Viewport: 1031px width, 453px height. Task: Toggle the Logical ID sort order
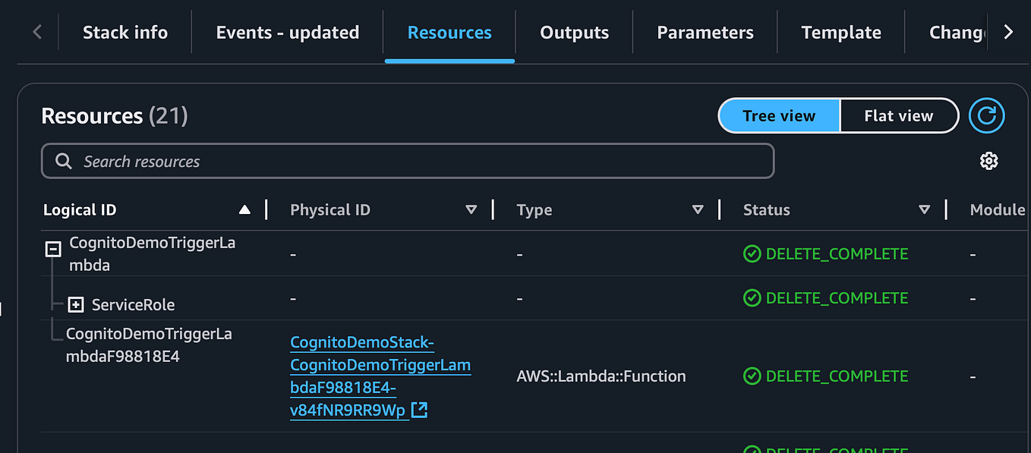[x=244, y=209]
